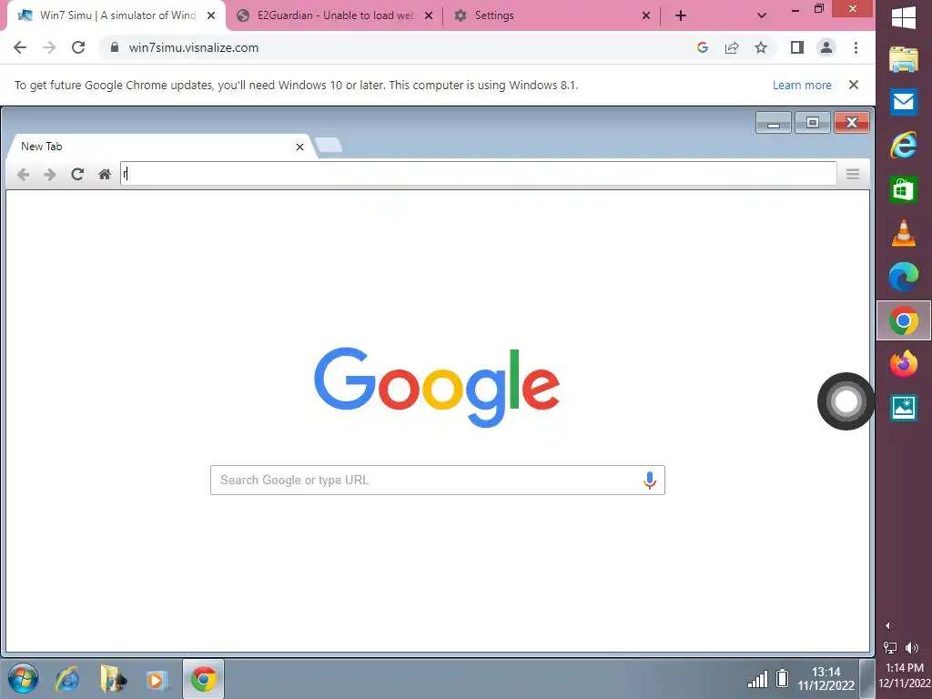This screenshot has width=932, height=699.
Task: Click the voice search microphone icon
Action: point(650,481)
